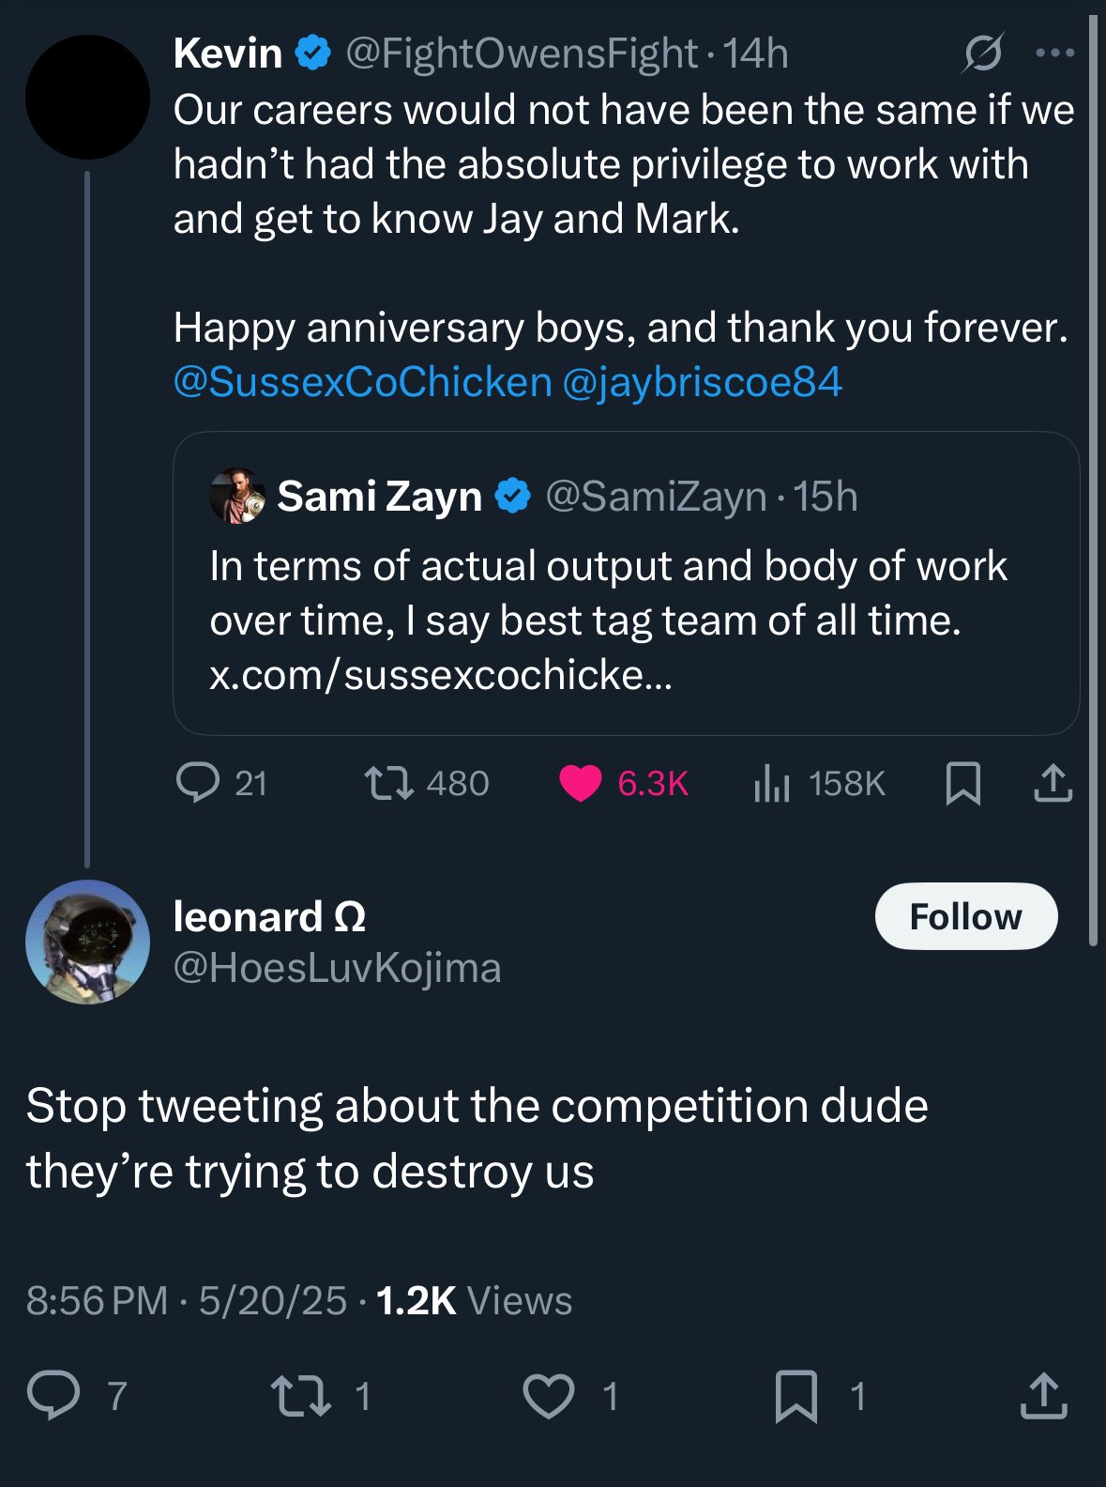Open the @jaybriscoe84 mention link
Screen dimensions: 1106x1487
pyautogui.click(x=702, y=382)
